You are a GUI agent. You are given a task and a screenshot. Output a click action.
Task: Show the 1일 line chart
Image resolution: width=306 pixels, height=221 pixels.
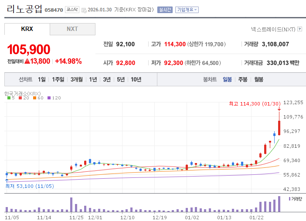coord(42,79)
